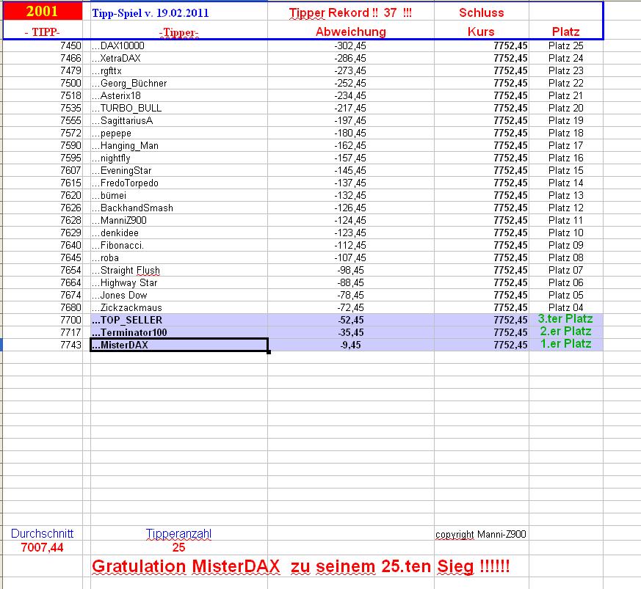Select the Jones Dow cell
The width and height of the screenshot is (641, 589).
178,295
